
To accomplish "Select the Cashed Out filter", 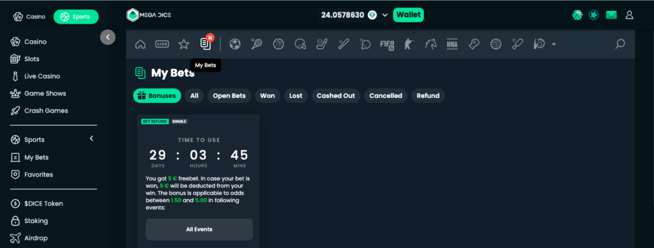I will pos(336,96).
